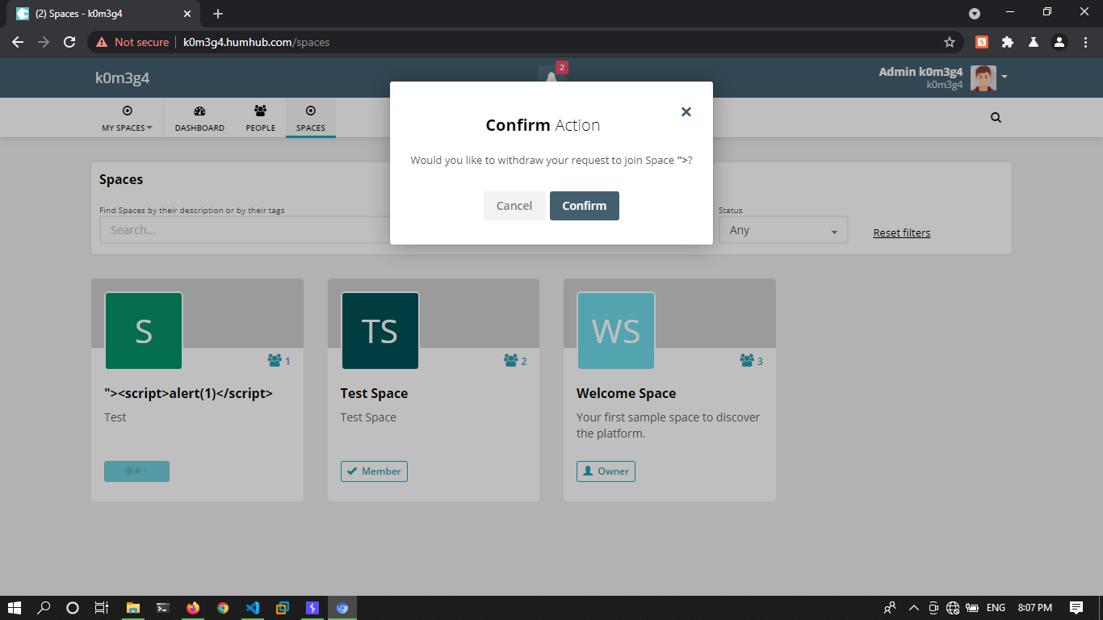Open Task View in the taskbar
Screen dimensions: 1103x620
102,608
